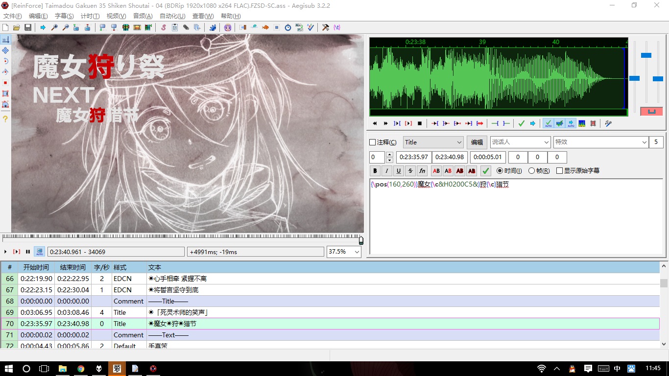
Task: Select row 66 心手相牵 紧握不离
Action: (330, 279)
